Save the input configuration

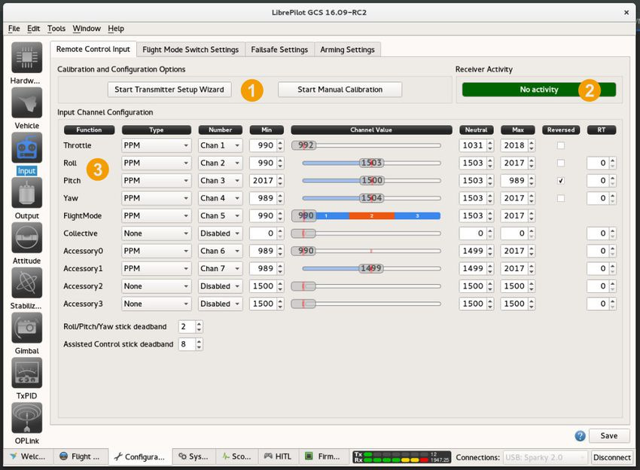(609, 435)
